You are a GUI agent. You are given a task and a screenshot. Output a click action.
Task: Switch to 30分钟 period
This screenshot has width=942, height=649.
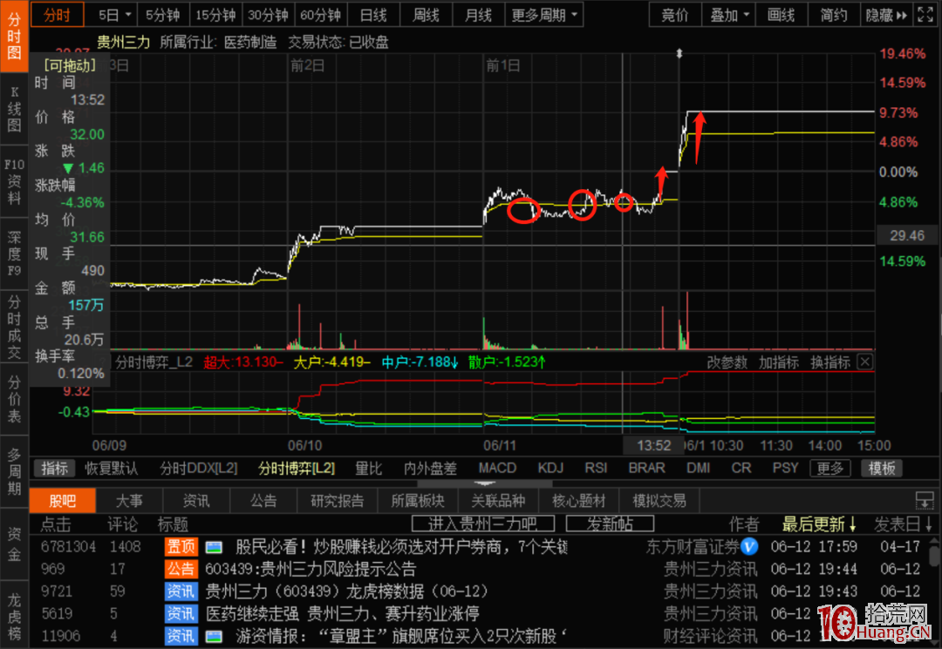coord(268,15)
